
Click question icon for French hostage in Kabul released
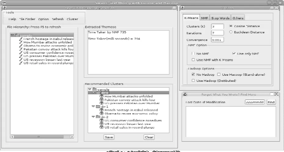click(102, 110)
